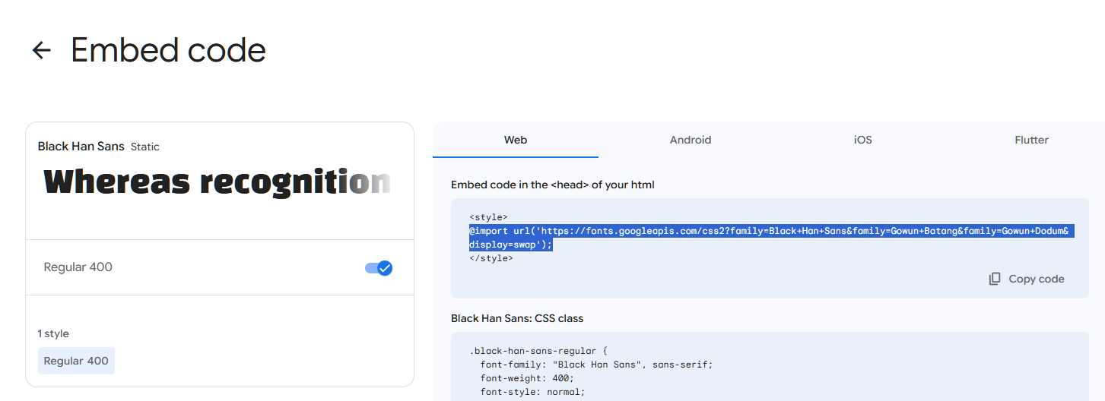The width and height of the screenshot is (1105, 401).
Task: Click the 'Black Han Sans: CSS class' heading
Action: (x=517, y=318)
